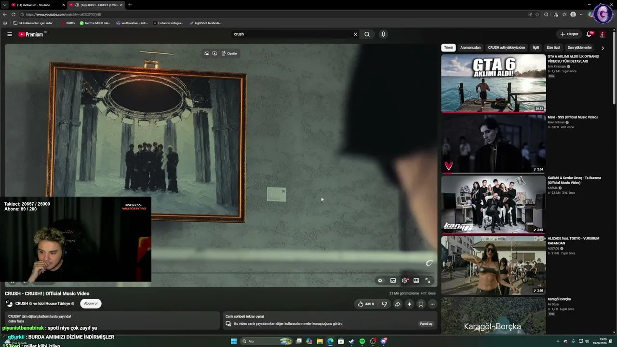The image size is (617, 347).
Task: Open the KARMA & Serdar Ortaç thumbnail
Action: (x=494, y=204)
